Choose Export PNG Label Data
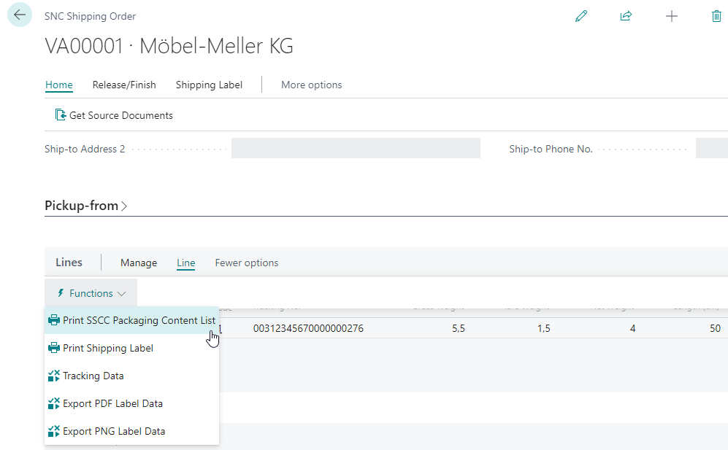This screenshot has height=450, width=728. 114,431
